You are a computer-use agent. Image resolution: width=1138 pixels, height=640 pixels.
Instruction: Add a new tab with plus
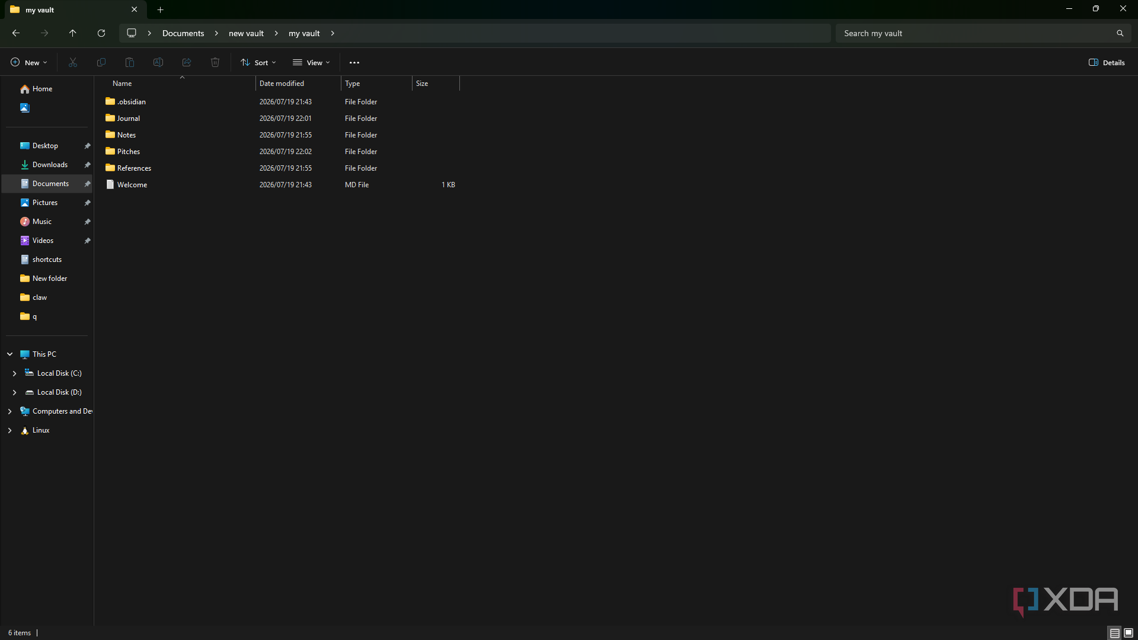[160, 9]
